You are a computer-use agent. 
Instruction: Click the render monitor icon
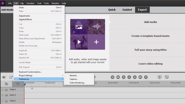(160, 77)
